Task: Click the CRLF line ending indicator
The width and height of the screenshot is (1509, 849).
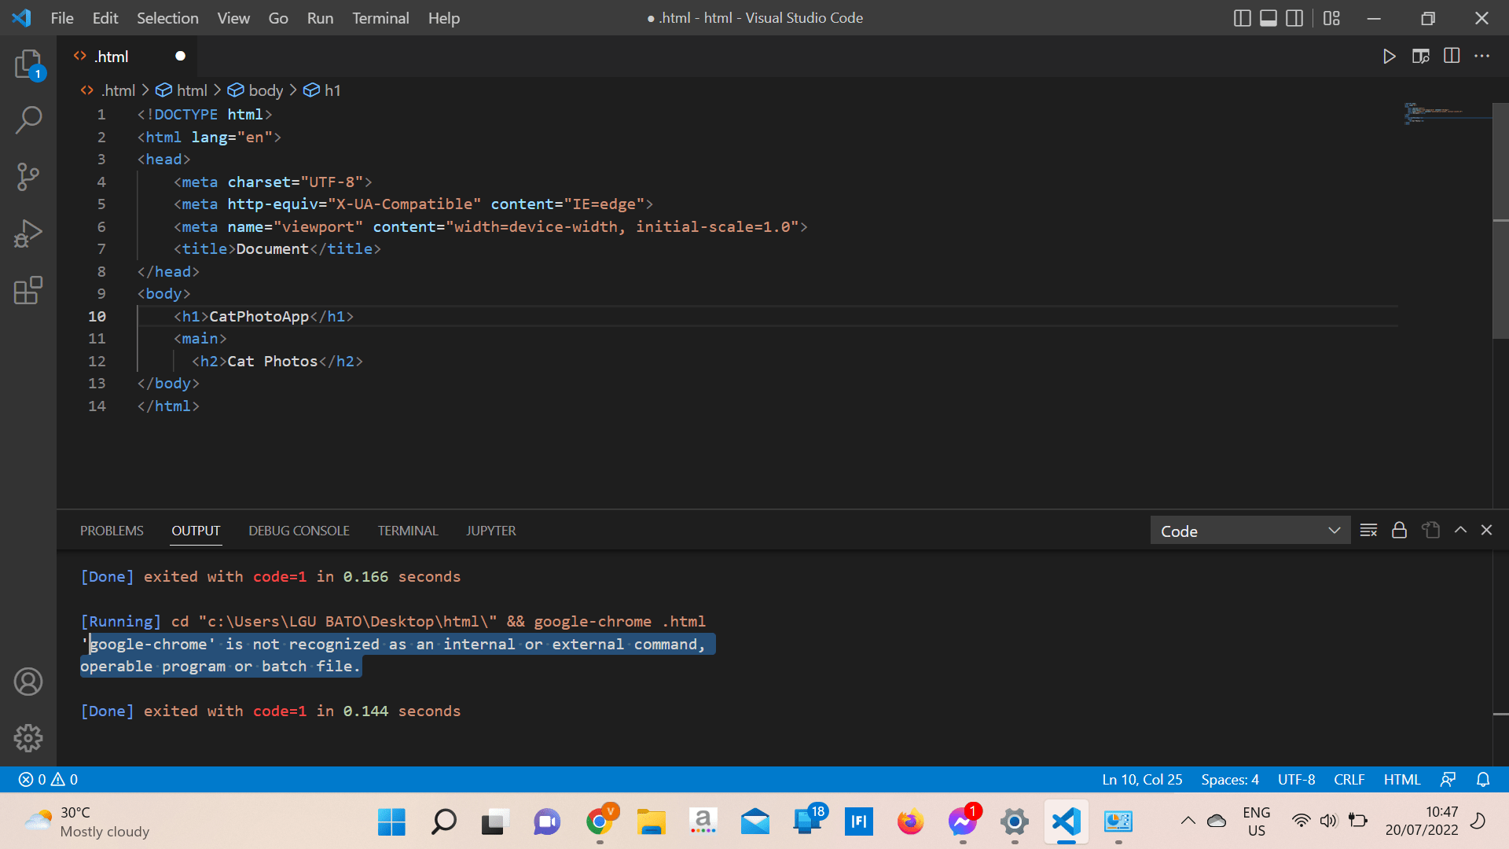Action: 1349,779
